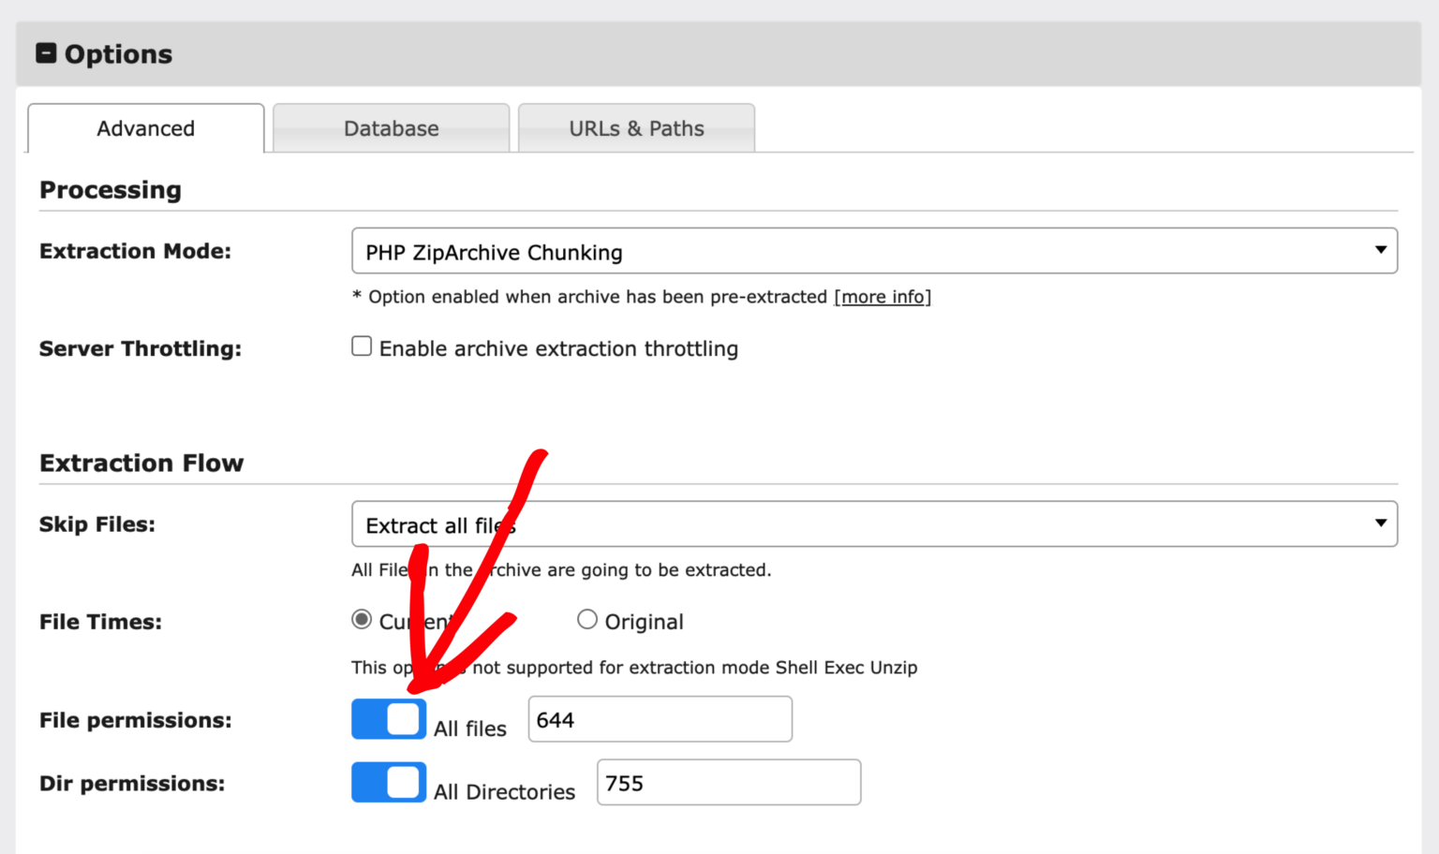Image resolution: width=1439 pixels, height=854 pixels.
Task: Select Original file times
Action: (587, 619)
